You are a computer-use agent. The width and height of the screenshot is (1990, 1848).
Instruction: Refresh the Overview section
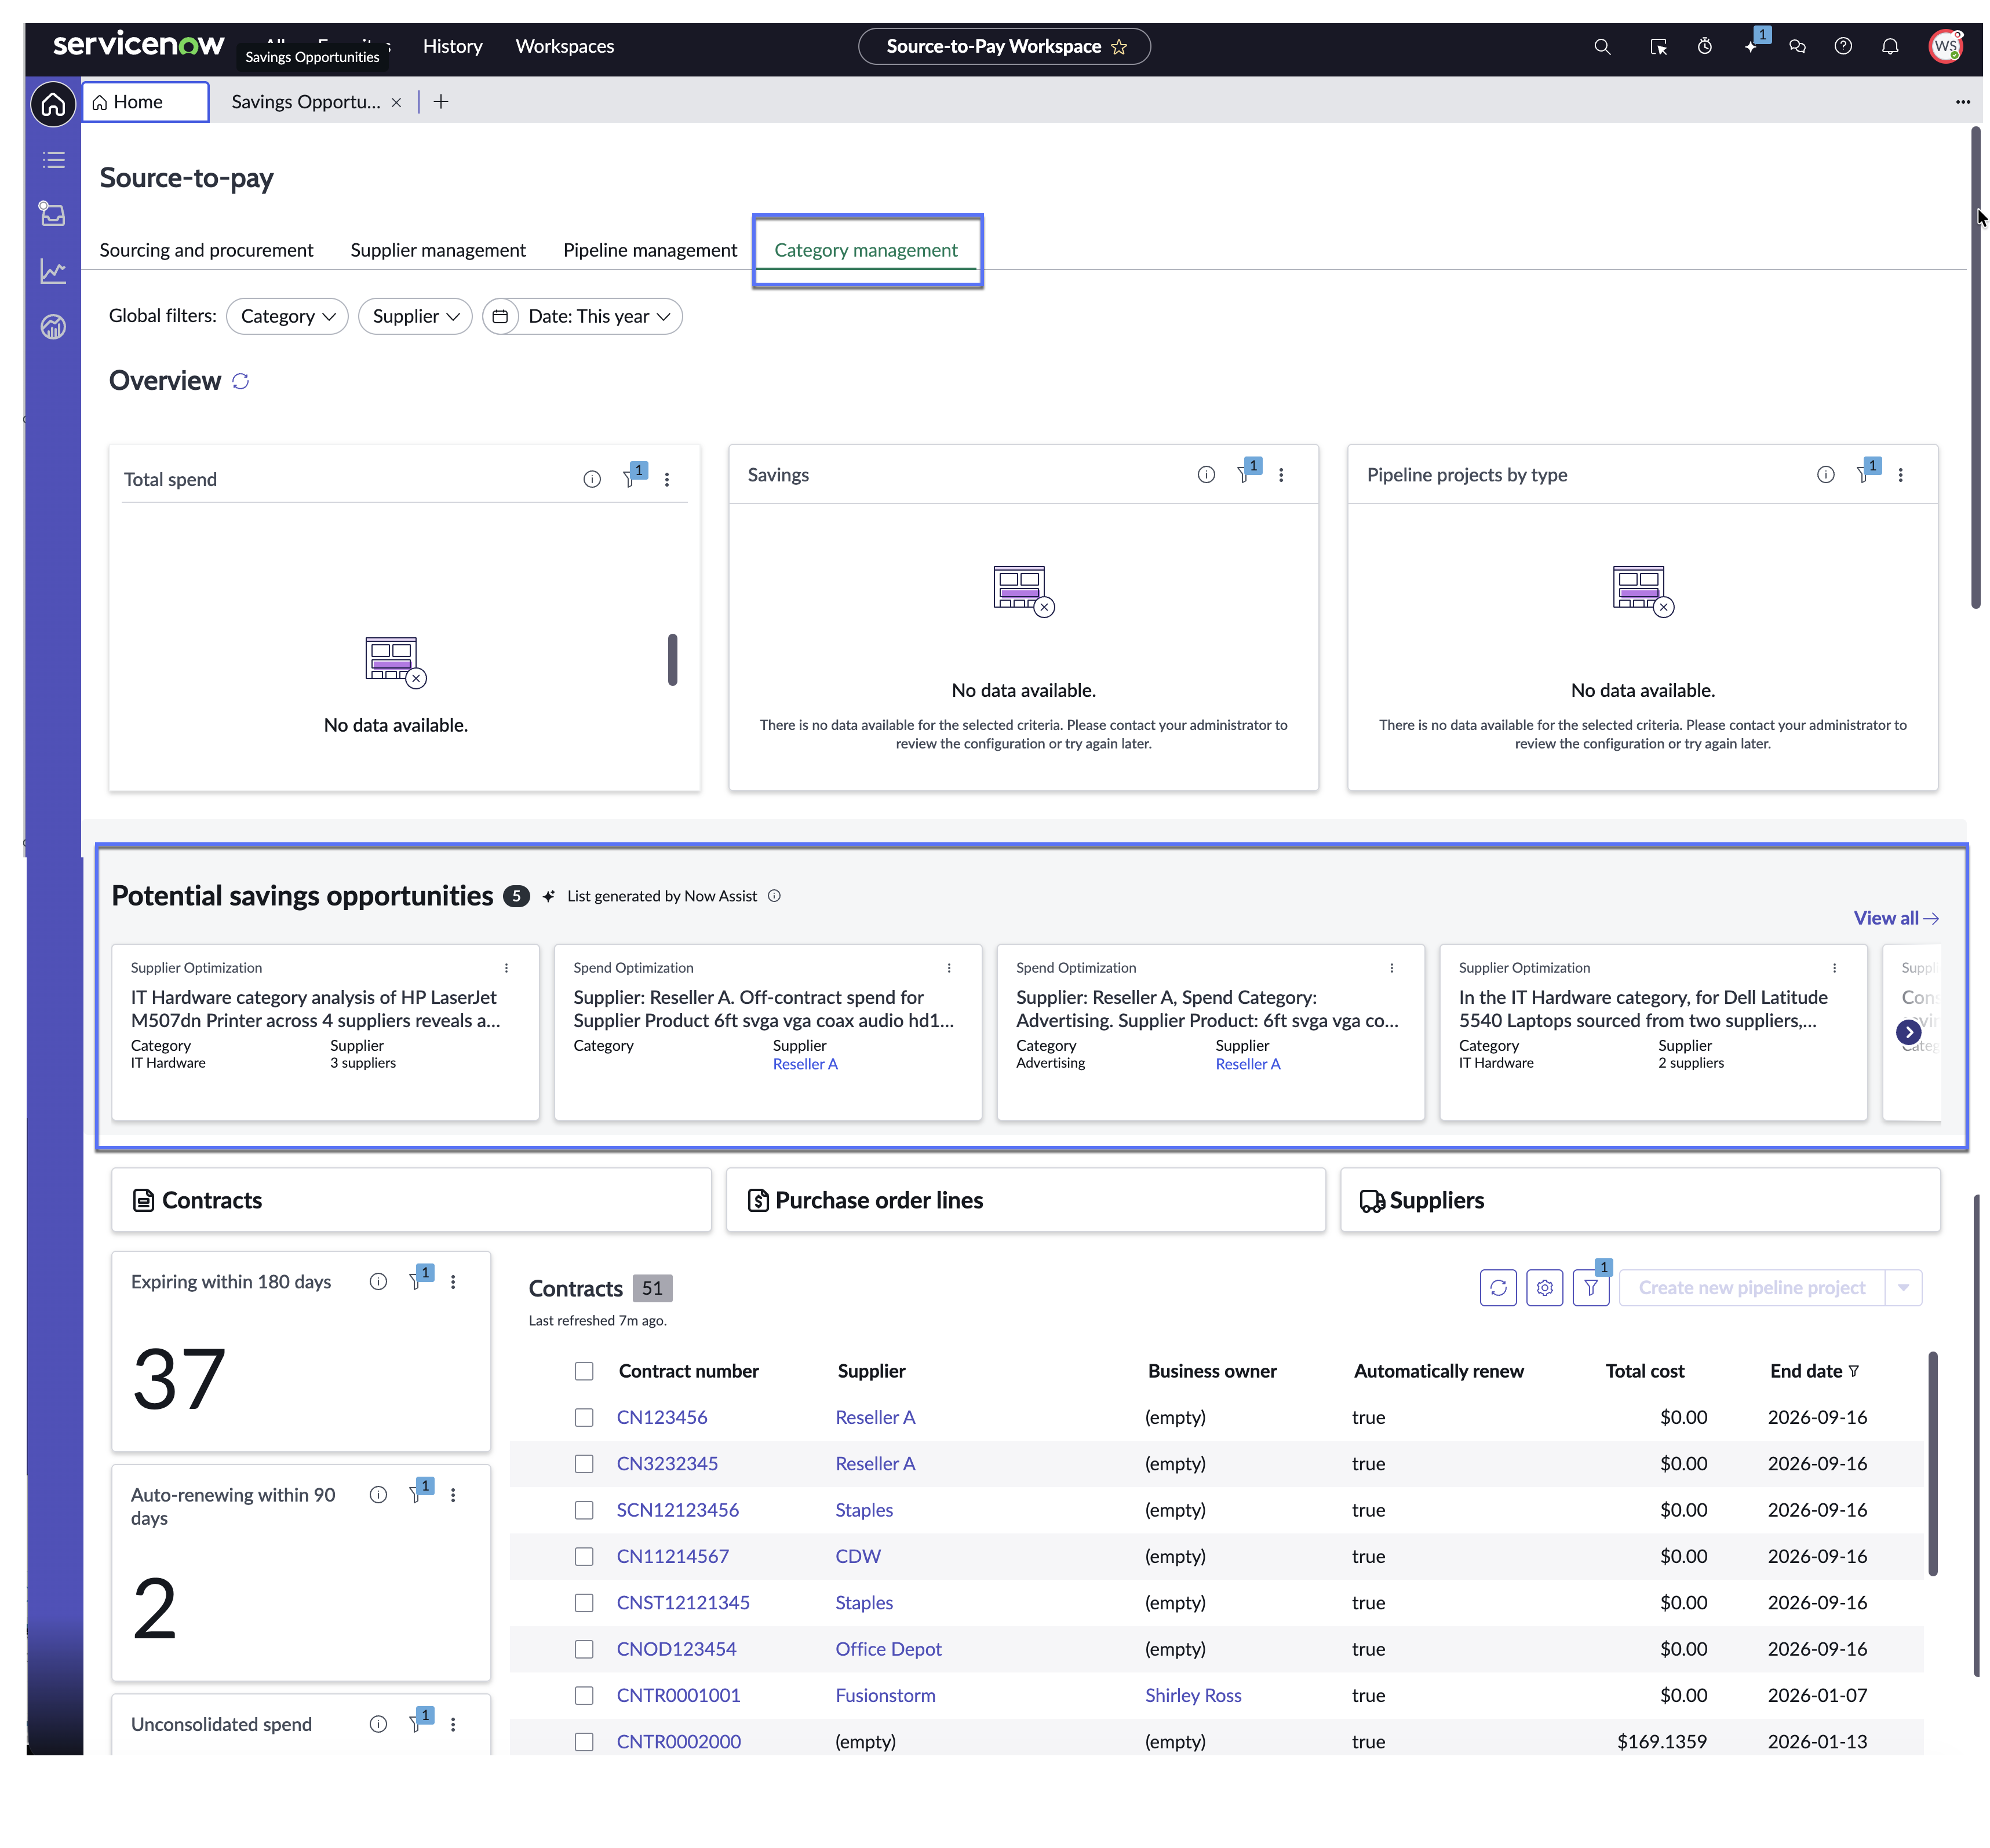click(240, 381)
